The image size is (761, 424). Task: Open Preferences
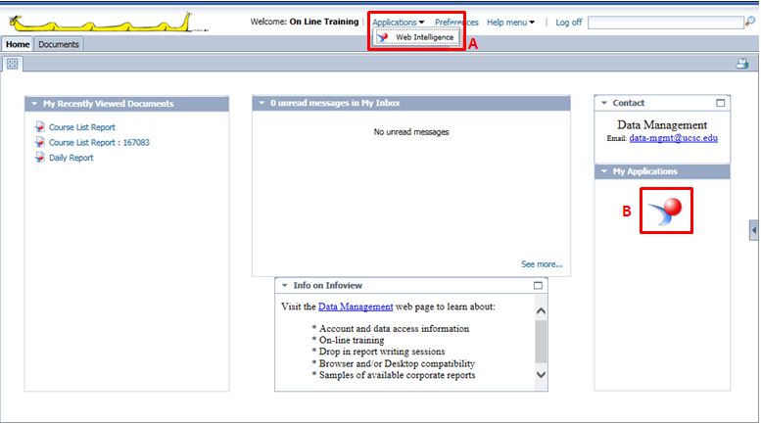pos(456,23)
